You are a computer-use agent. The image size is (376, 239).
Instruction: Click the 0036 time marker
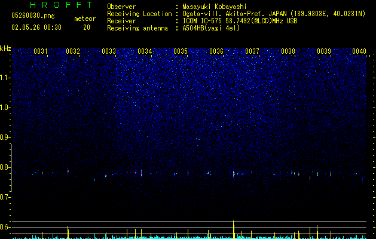216,51
